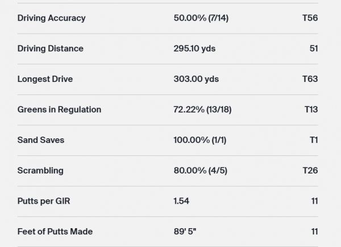This screenshot has height=247, width=341.
Task: Click the Driving Distance rank 51
Action: (313, 49)
